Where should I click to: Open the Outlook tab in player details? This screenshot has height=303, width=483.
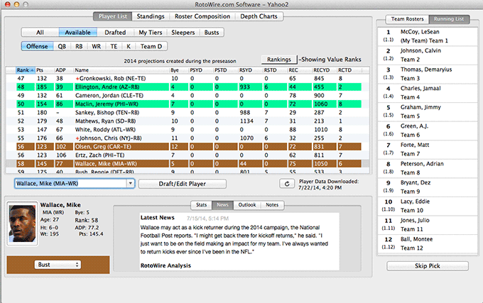point(247,205)
